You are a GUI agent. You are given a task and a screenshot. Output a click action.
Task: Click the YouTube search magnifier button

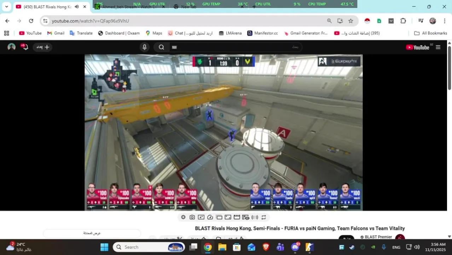coord(161,47)
